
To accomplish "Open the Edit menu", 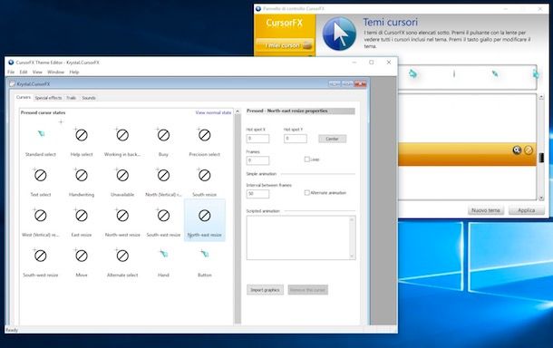I will click(24, 72).
